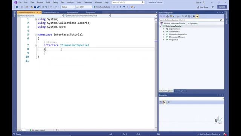Click the notifications icon in status bar
Viewport: 241px width, 136px height.
click(x=225, y=134)
